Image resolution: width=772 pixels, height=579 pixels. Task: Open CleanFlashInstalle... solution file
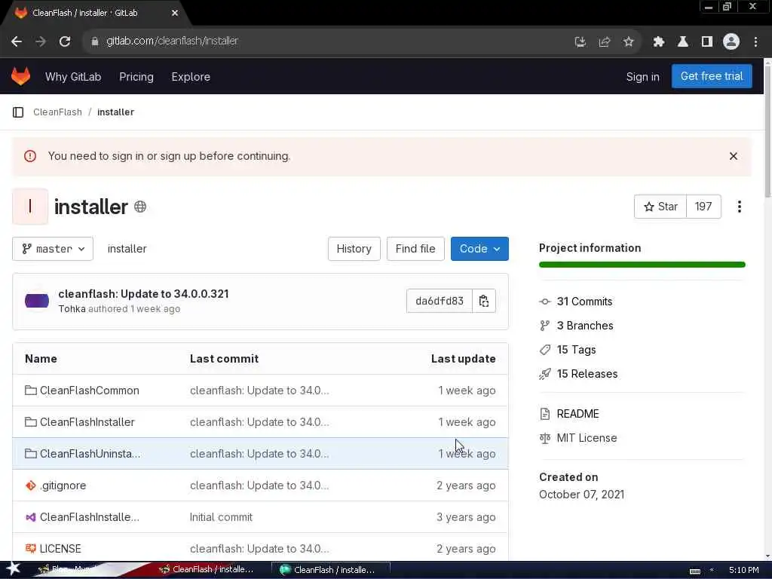[x=90, y=517]
